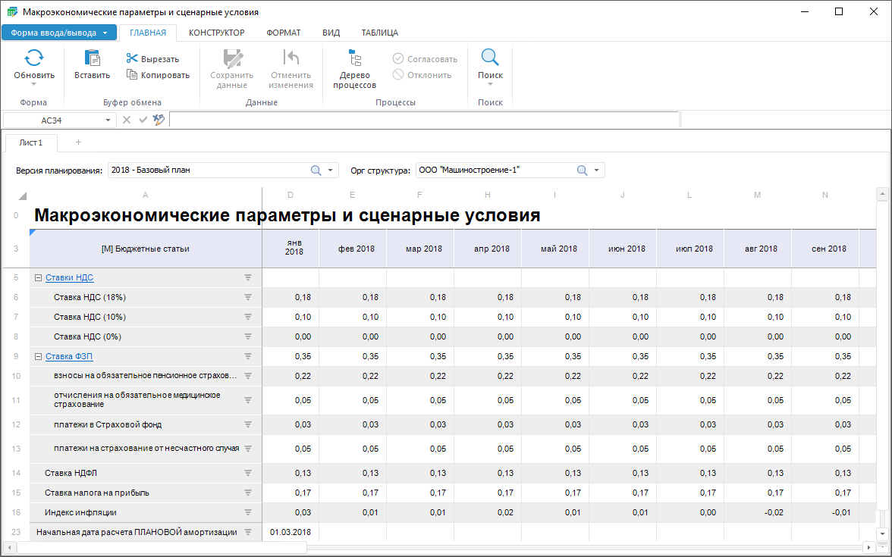Viewport: 892px width, 557px height.
Task: Open the Орг структура dropdown arrow
Action: point(597,171)
